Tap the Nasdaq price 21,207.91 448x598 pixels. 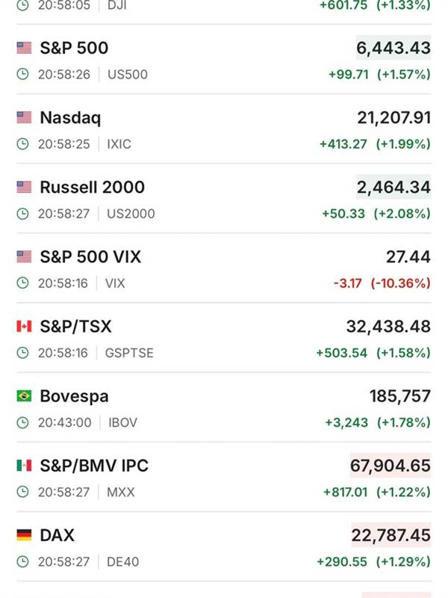coord(394,117)
